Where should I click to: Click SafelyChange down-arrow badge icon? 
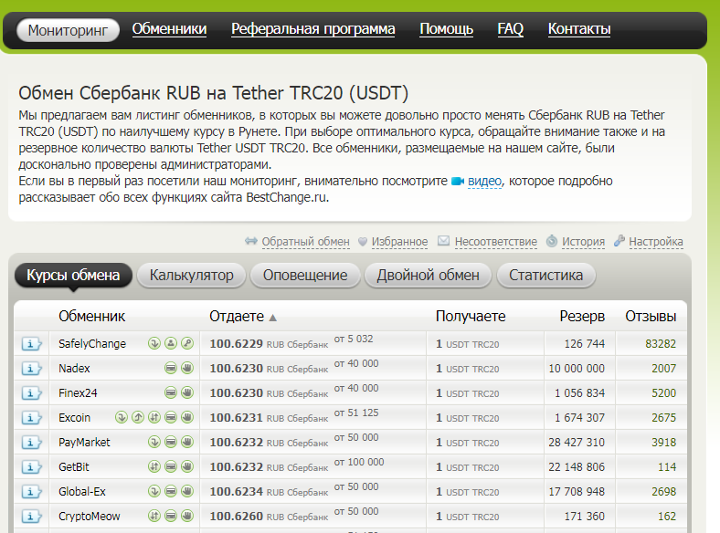154,343
